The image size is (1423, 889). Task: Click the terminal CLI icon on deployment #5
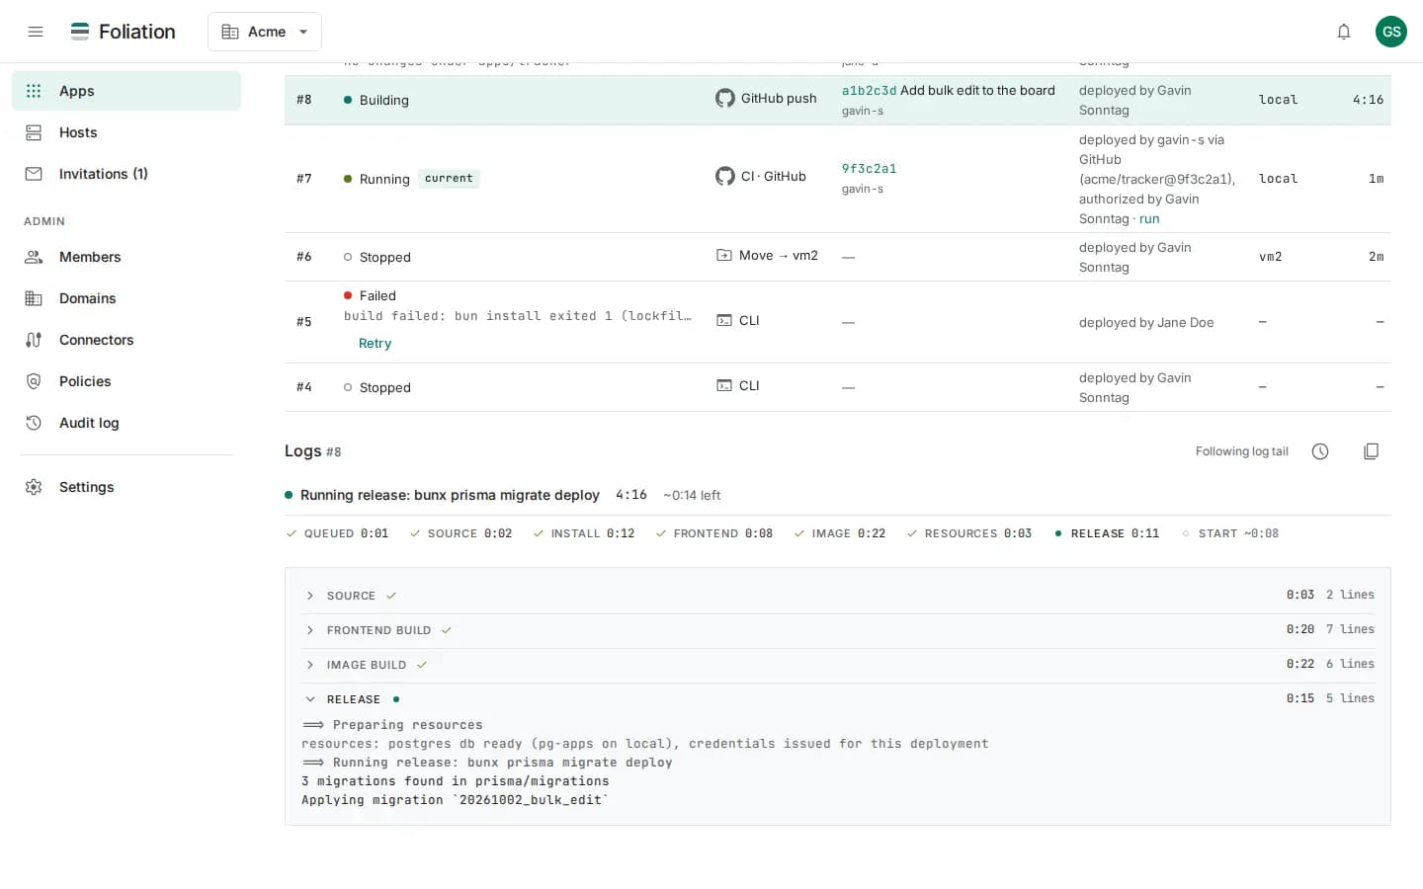[724, 320]
